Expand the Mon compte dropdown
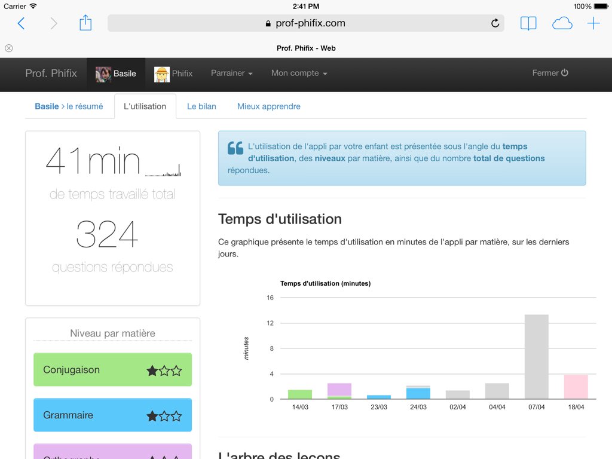Screen dimensions: 612x459 click(299, 73)
